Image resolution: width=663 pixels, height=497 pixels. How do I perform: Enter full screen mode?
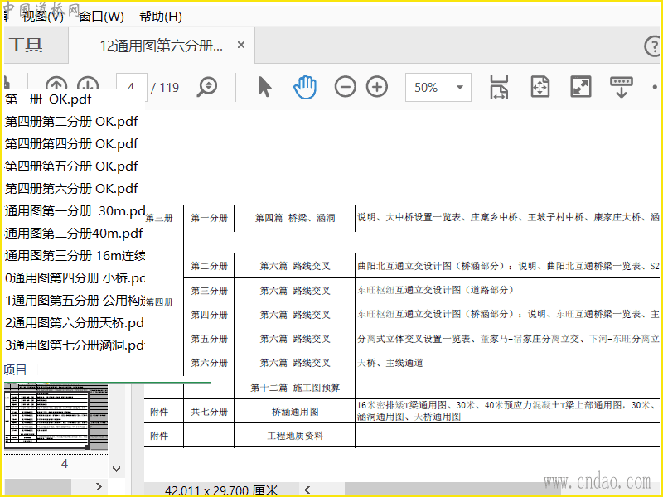tap(581, 87)
